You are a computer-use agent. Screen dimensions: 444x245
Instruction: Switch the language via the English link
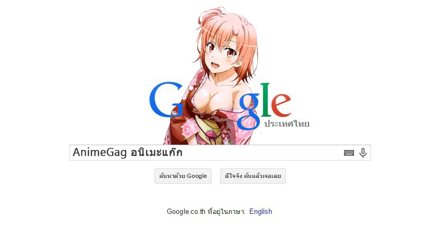260,211
